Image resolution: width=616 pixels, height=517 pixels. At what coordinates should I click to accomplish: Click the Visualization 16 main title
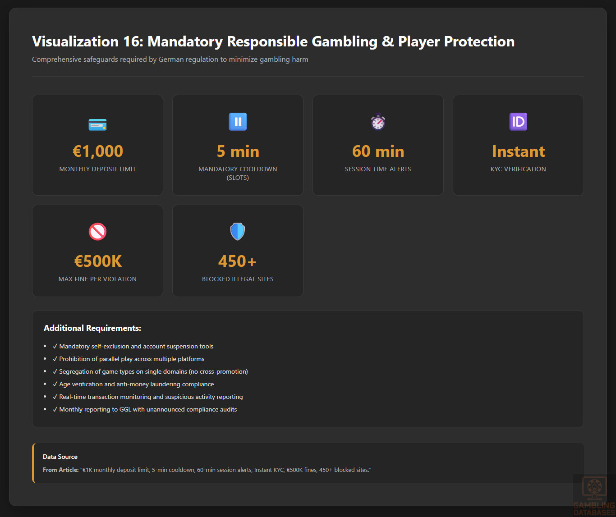tap(273, 41)
